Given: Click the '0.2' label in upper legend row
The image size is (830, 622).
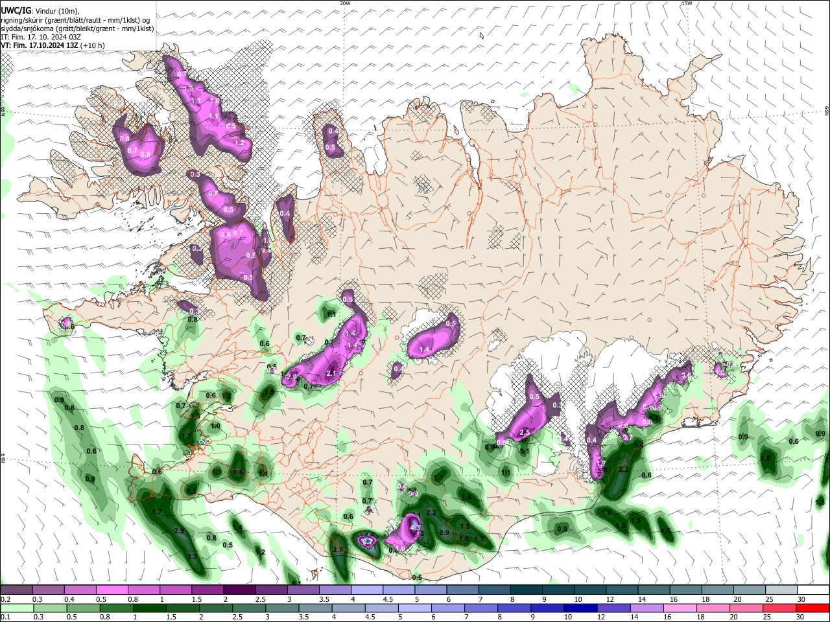Looking at the screenshot, I should 5,599.
